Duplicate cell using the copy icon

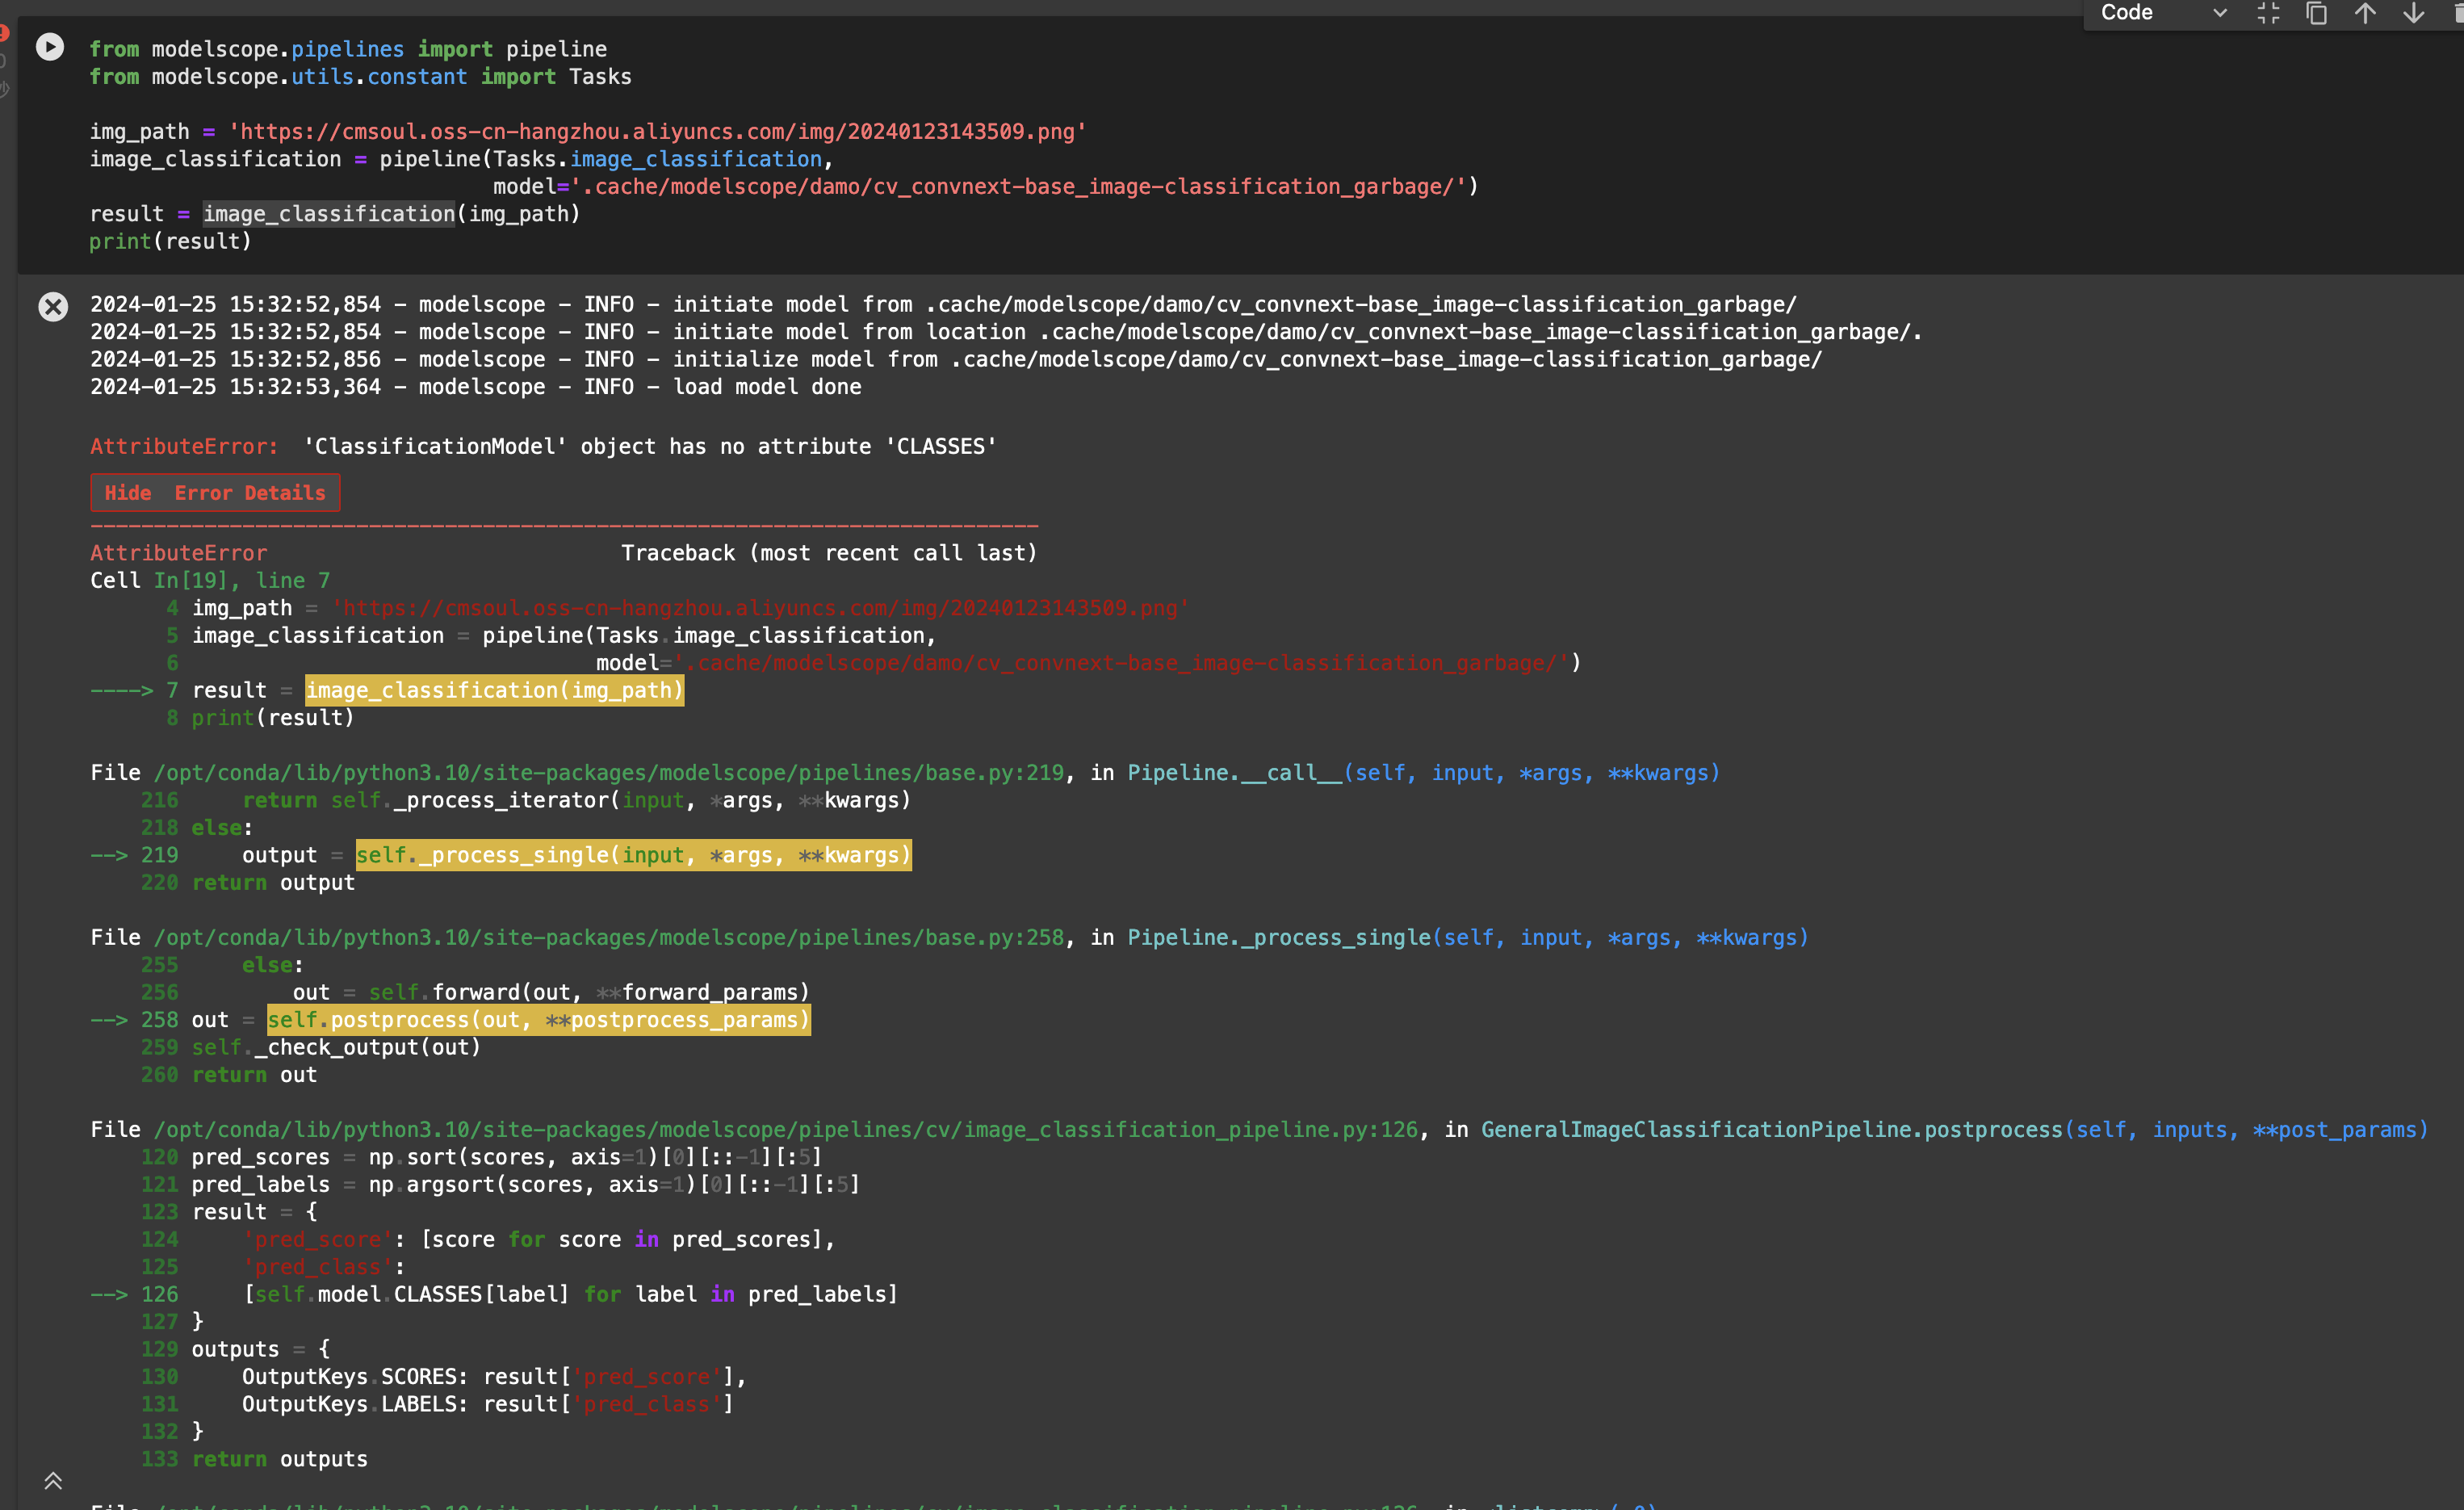coord(2316,13)
